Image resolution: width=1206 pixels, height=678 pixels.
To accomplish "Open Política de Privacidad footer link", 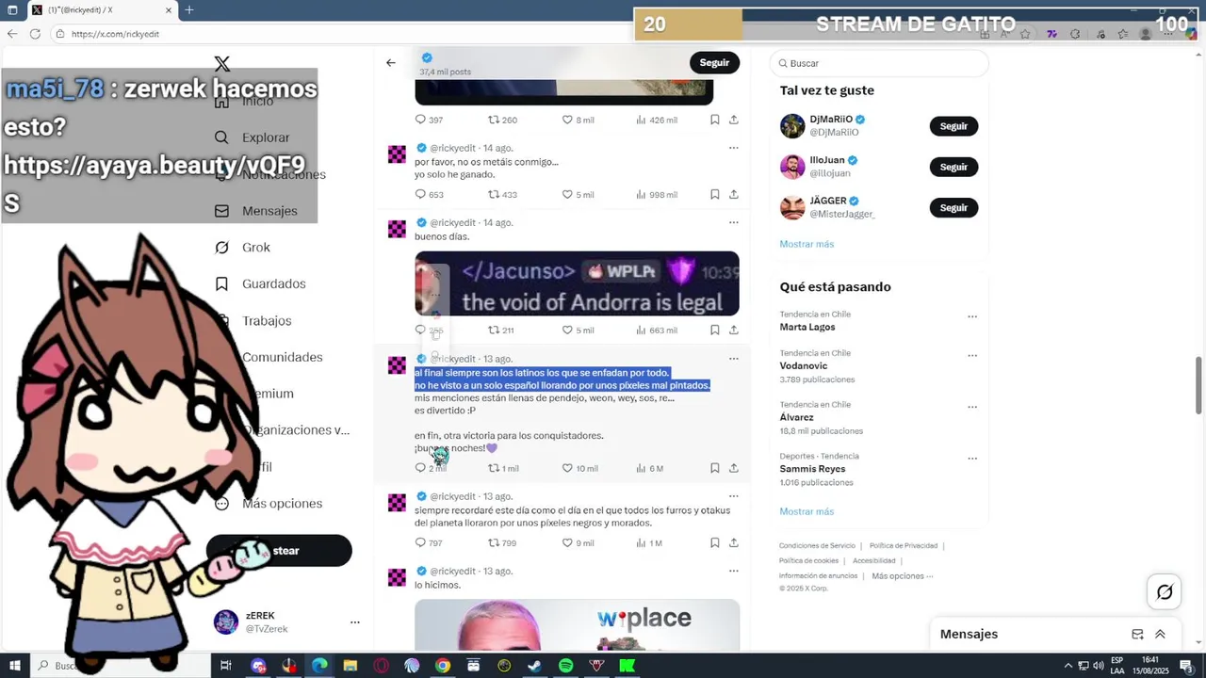I will coord(903,546).
